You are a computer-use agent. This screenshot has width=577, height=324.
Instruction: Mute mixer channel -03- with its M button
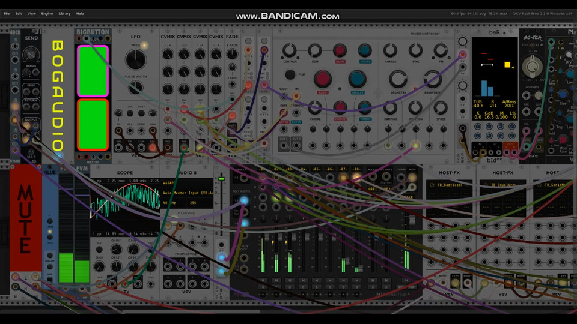coord(290,280)
